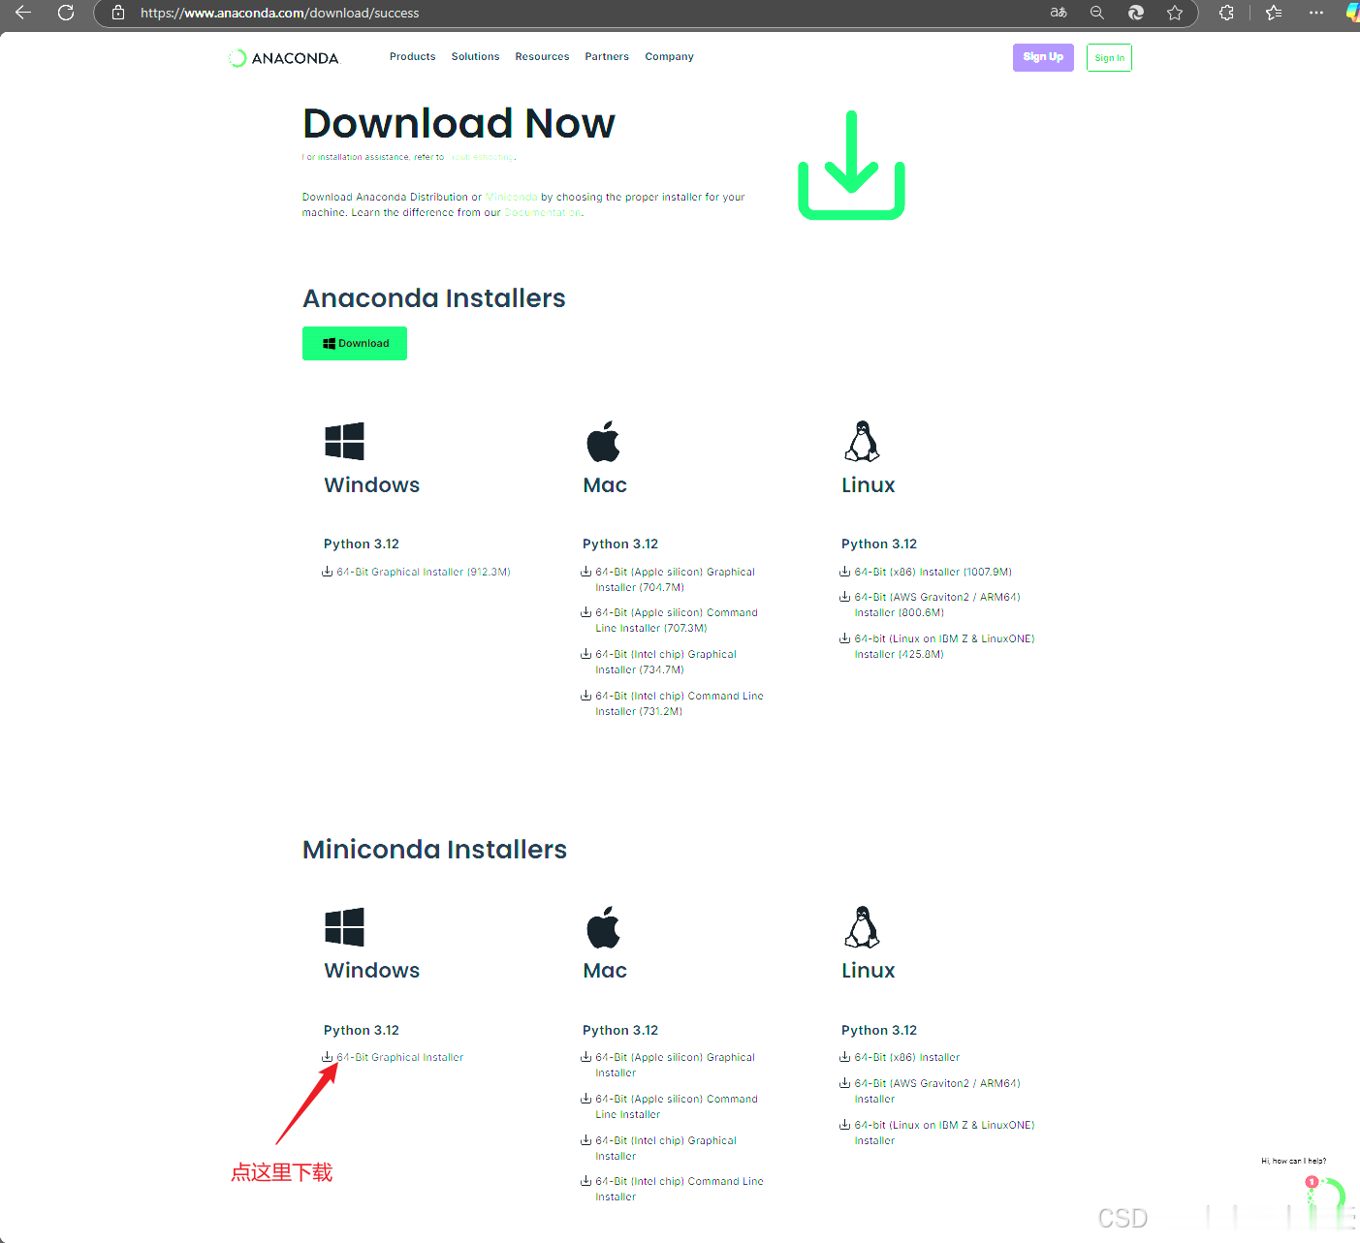Click the browser address bar URL
The width and height of the screenshot is (1360, 1243).
279,13
